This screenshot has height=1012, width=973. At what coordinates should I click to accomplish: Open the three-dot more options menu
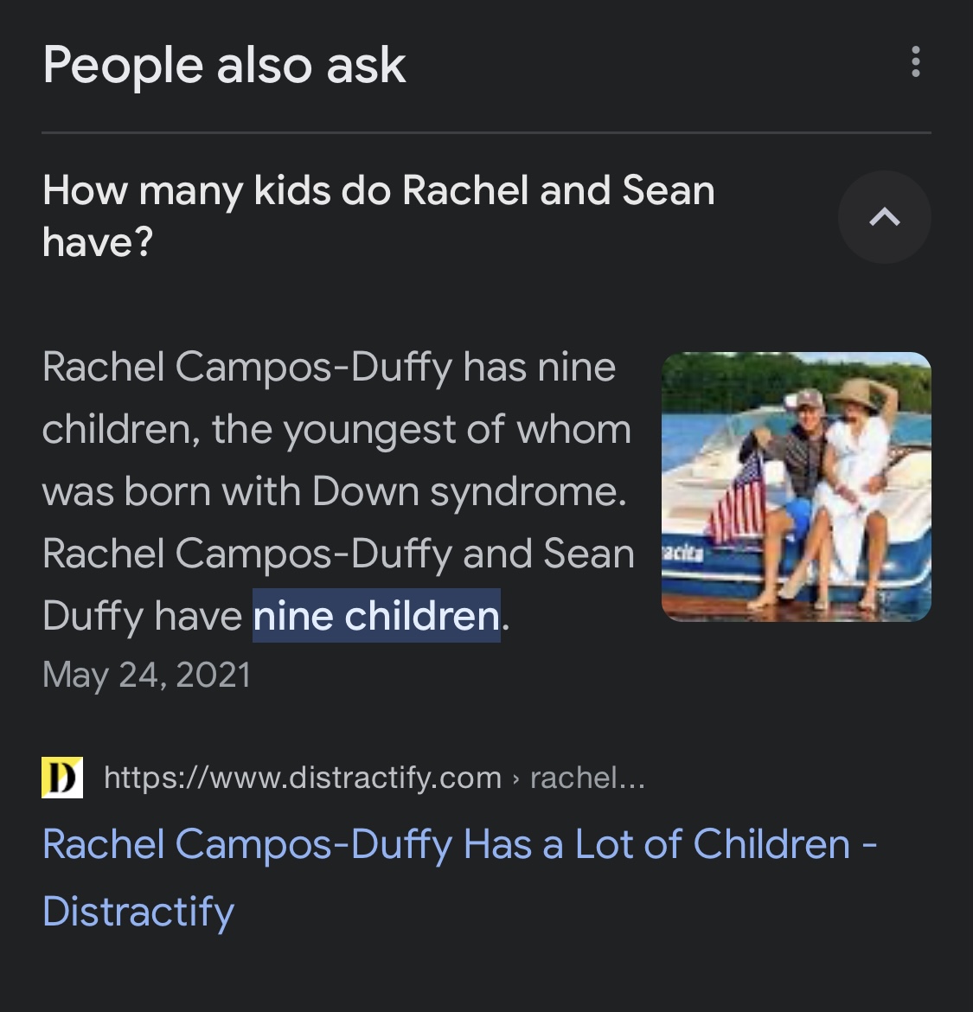915,62
